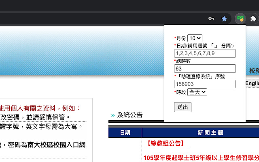This screenshot has width=259, height=162.
Task: Open the 月份 month dropdown
Action: pos(195,38)
